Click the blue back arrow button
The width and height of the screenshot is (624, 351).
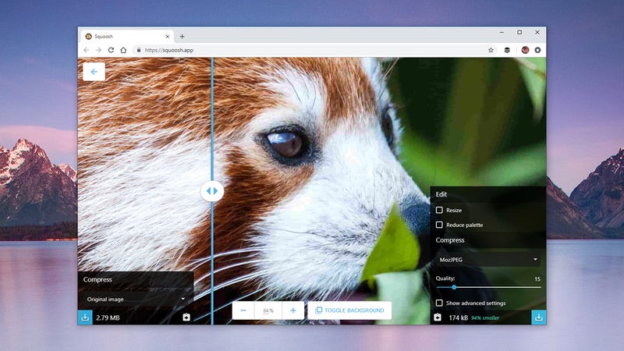94,72
